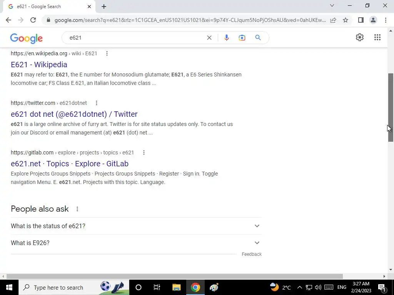Open the tab search dropdown chevron
Image resolution: width=394 pixels, height=295 pixels.
point(332,5)
